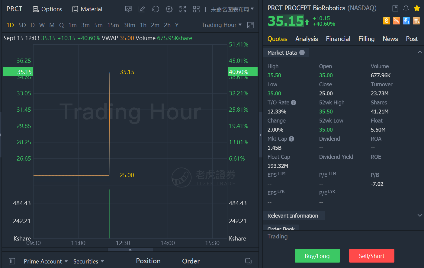The height and width of the screenshot is (268, 424).
Task: Switch to the W weekly timeframe
Action: [42, 25]
